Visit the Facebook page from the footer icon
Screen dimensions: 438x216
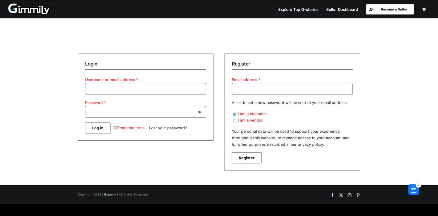point(332,195)
